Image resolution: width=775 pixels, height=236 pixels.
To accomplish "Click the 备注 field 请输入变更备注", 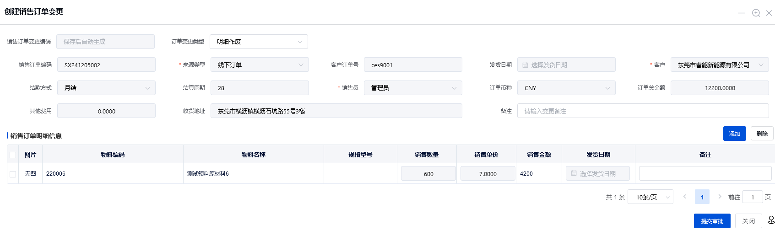I will (x=643, y=111).
